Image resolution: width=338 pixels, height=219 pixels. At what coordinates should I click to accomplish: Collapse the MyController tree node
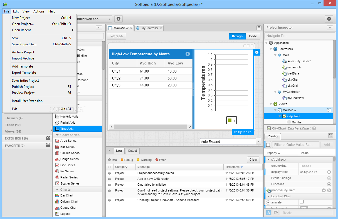pos(275,92)
